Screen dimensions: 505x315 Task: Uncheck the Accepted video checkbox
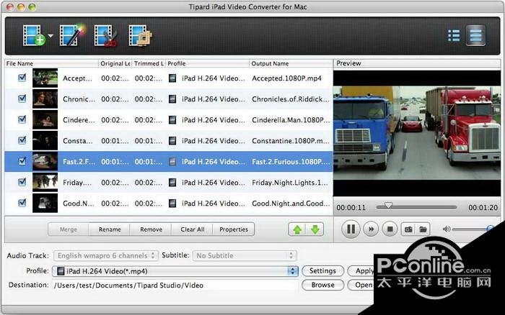pyautogui.click(x=22, y=78)
